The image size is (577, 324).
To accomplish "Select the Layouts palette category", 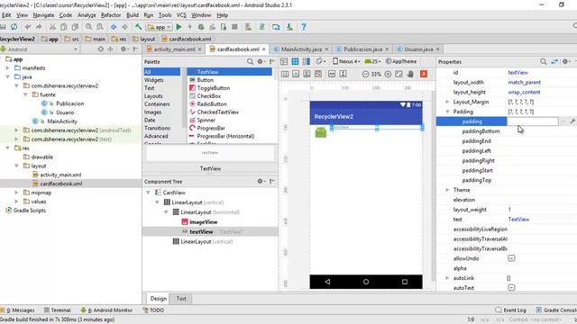I will click(153, 96).
